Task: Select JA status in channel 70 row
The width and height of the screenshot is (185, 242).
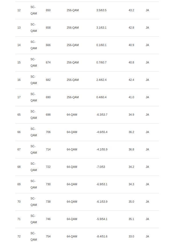Action: (x=147, y=202)
